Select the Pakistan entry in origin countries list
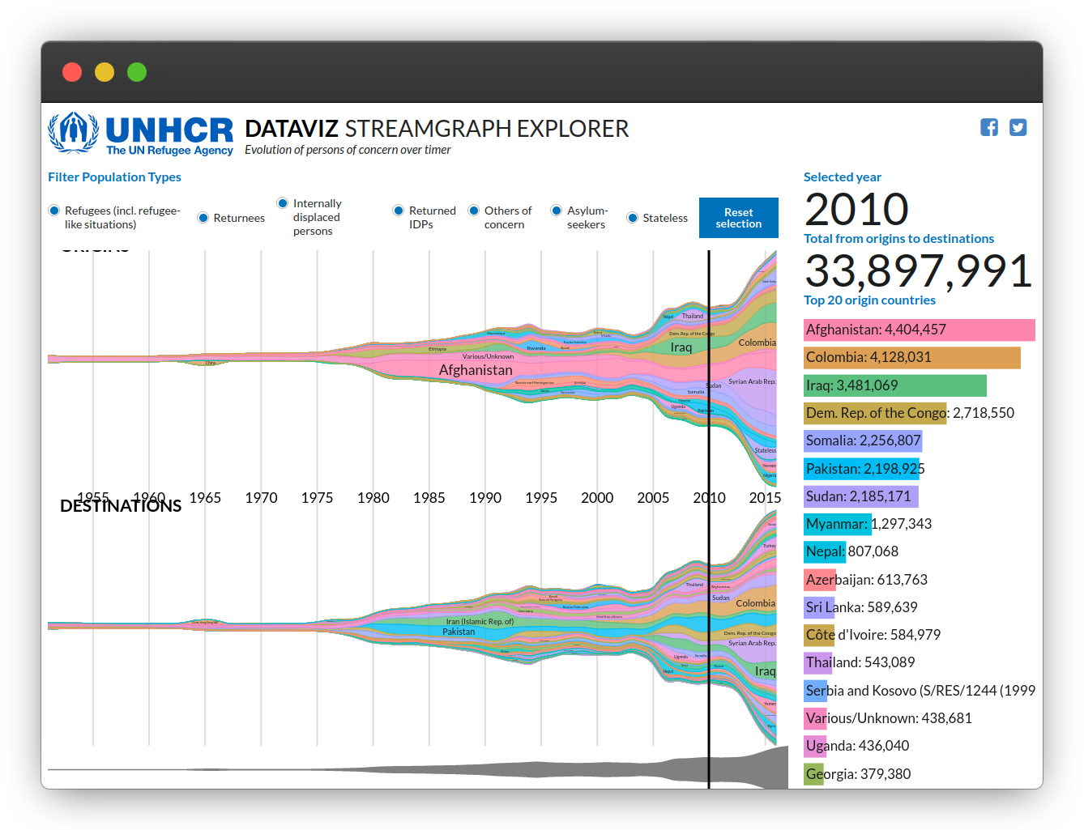Viewport: 1084px width, 830px height. click(x=862, y=468)
